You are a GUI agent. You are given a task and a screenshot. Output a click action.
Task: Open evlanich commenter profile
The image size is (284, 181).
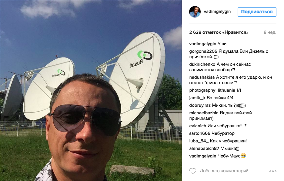[198, 126]
